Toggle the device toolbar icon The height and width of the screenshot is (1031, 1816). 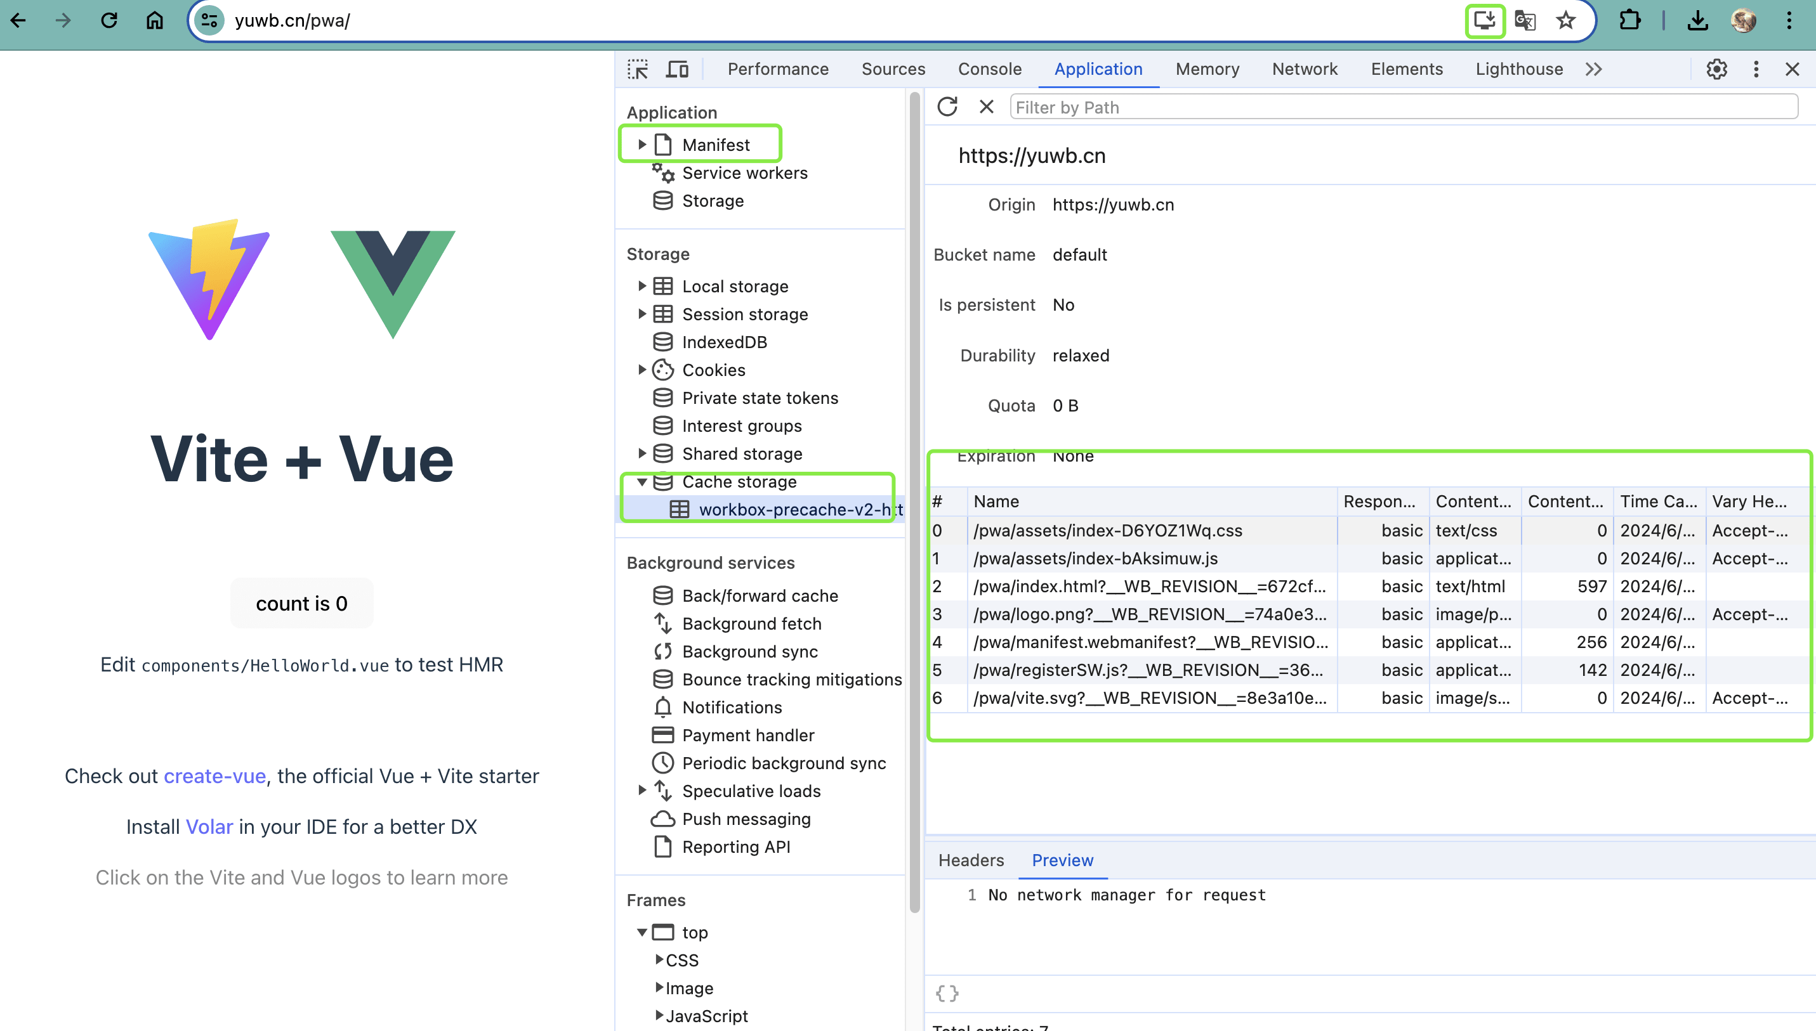click(x=678, y=69)
